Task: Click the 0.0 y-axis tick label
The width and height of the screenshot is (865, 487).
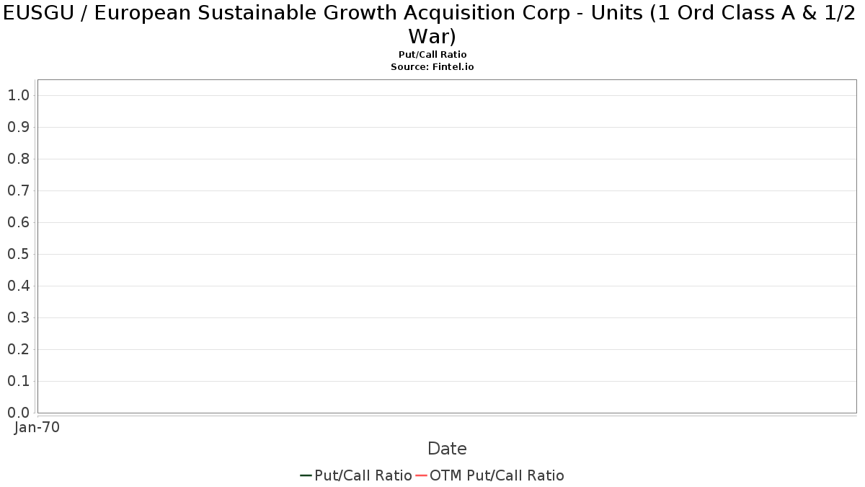Action: pos(19,413)
